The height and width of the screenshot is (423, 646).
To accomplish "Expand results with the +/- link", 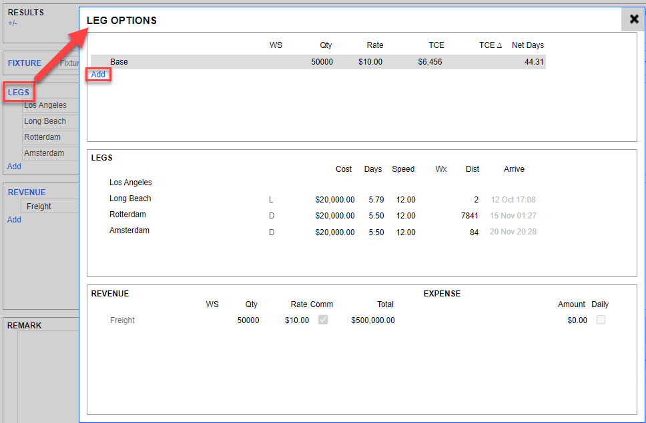I will 13,23.
